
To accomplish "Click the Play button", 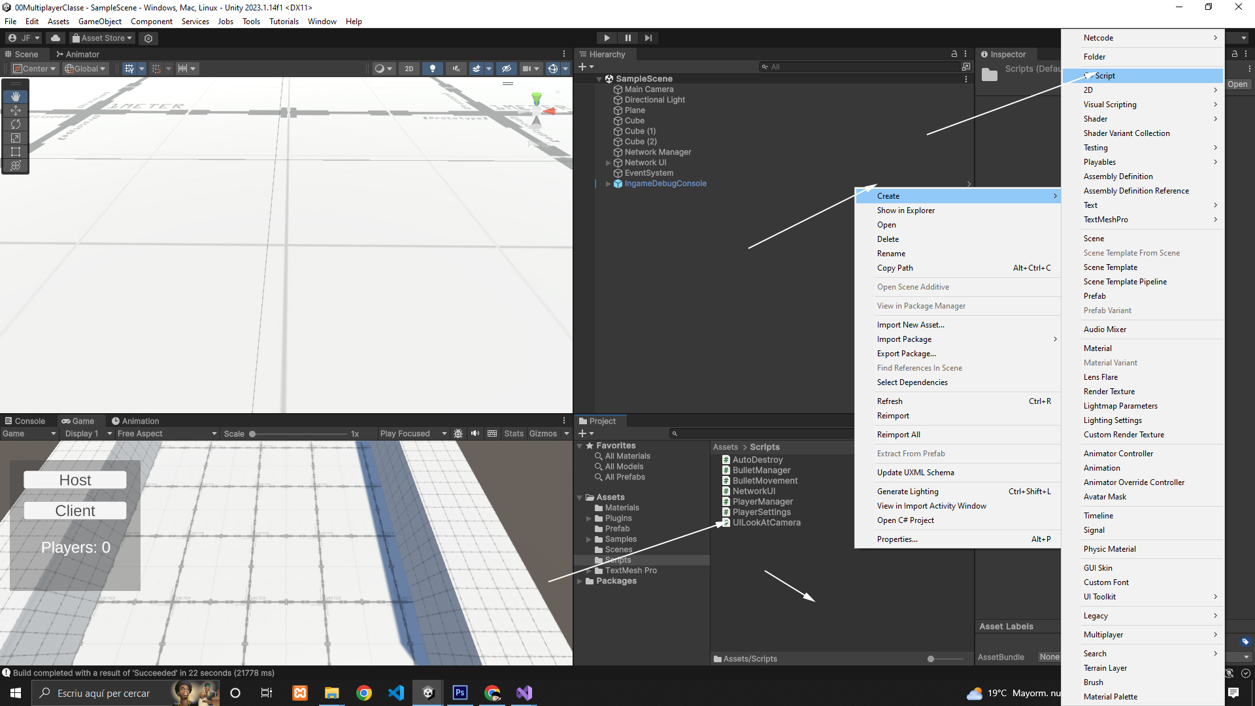I will tap(607, 38).
